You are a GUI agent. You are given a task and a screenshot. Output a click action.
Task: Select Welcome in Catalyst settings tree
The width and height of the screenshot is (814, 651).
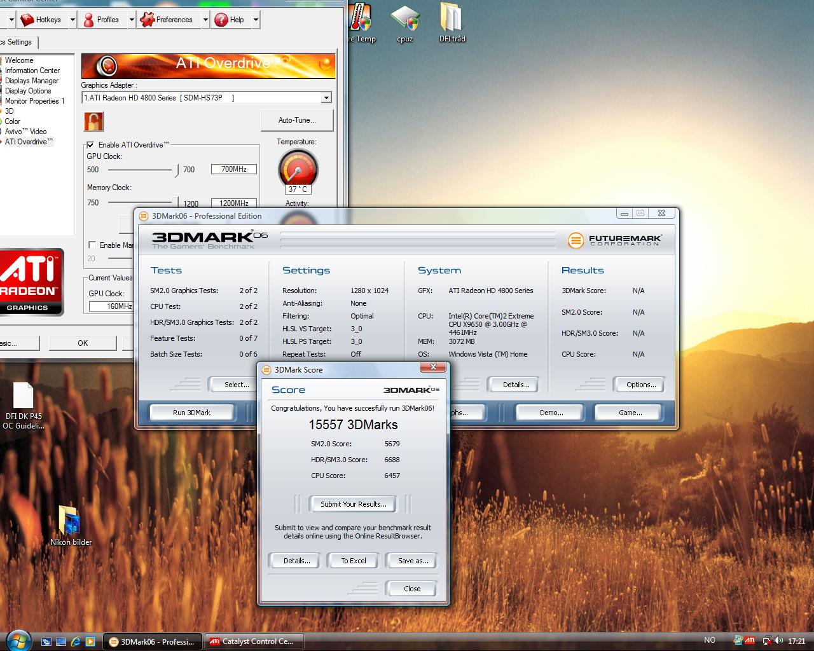[x=19, y=60]
